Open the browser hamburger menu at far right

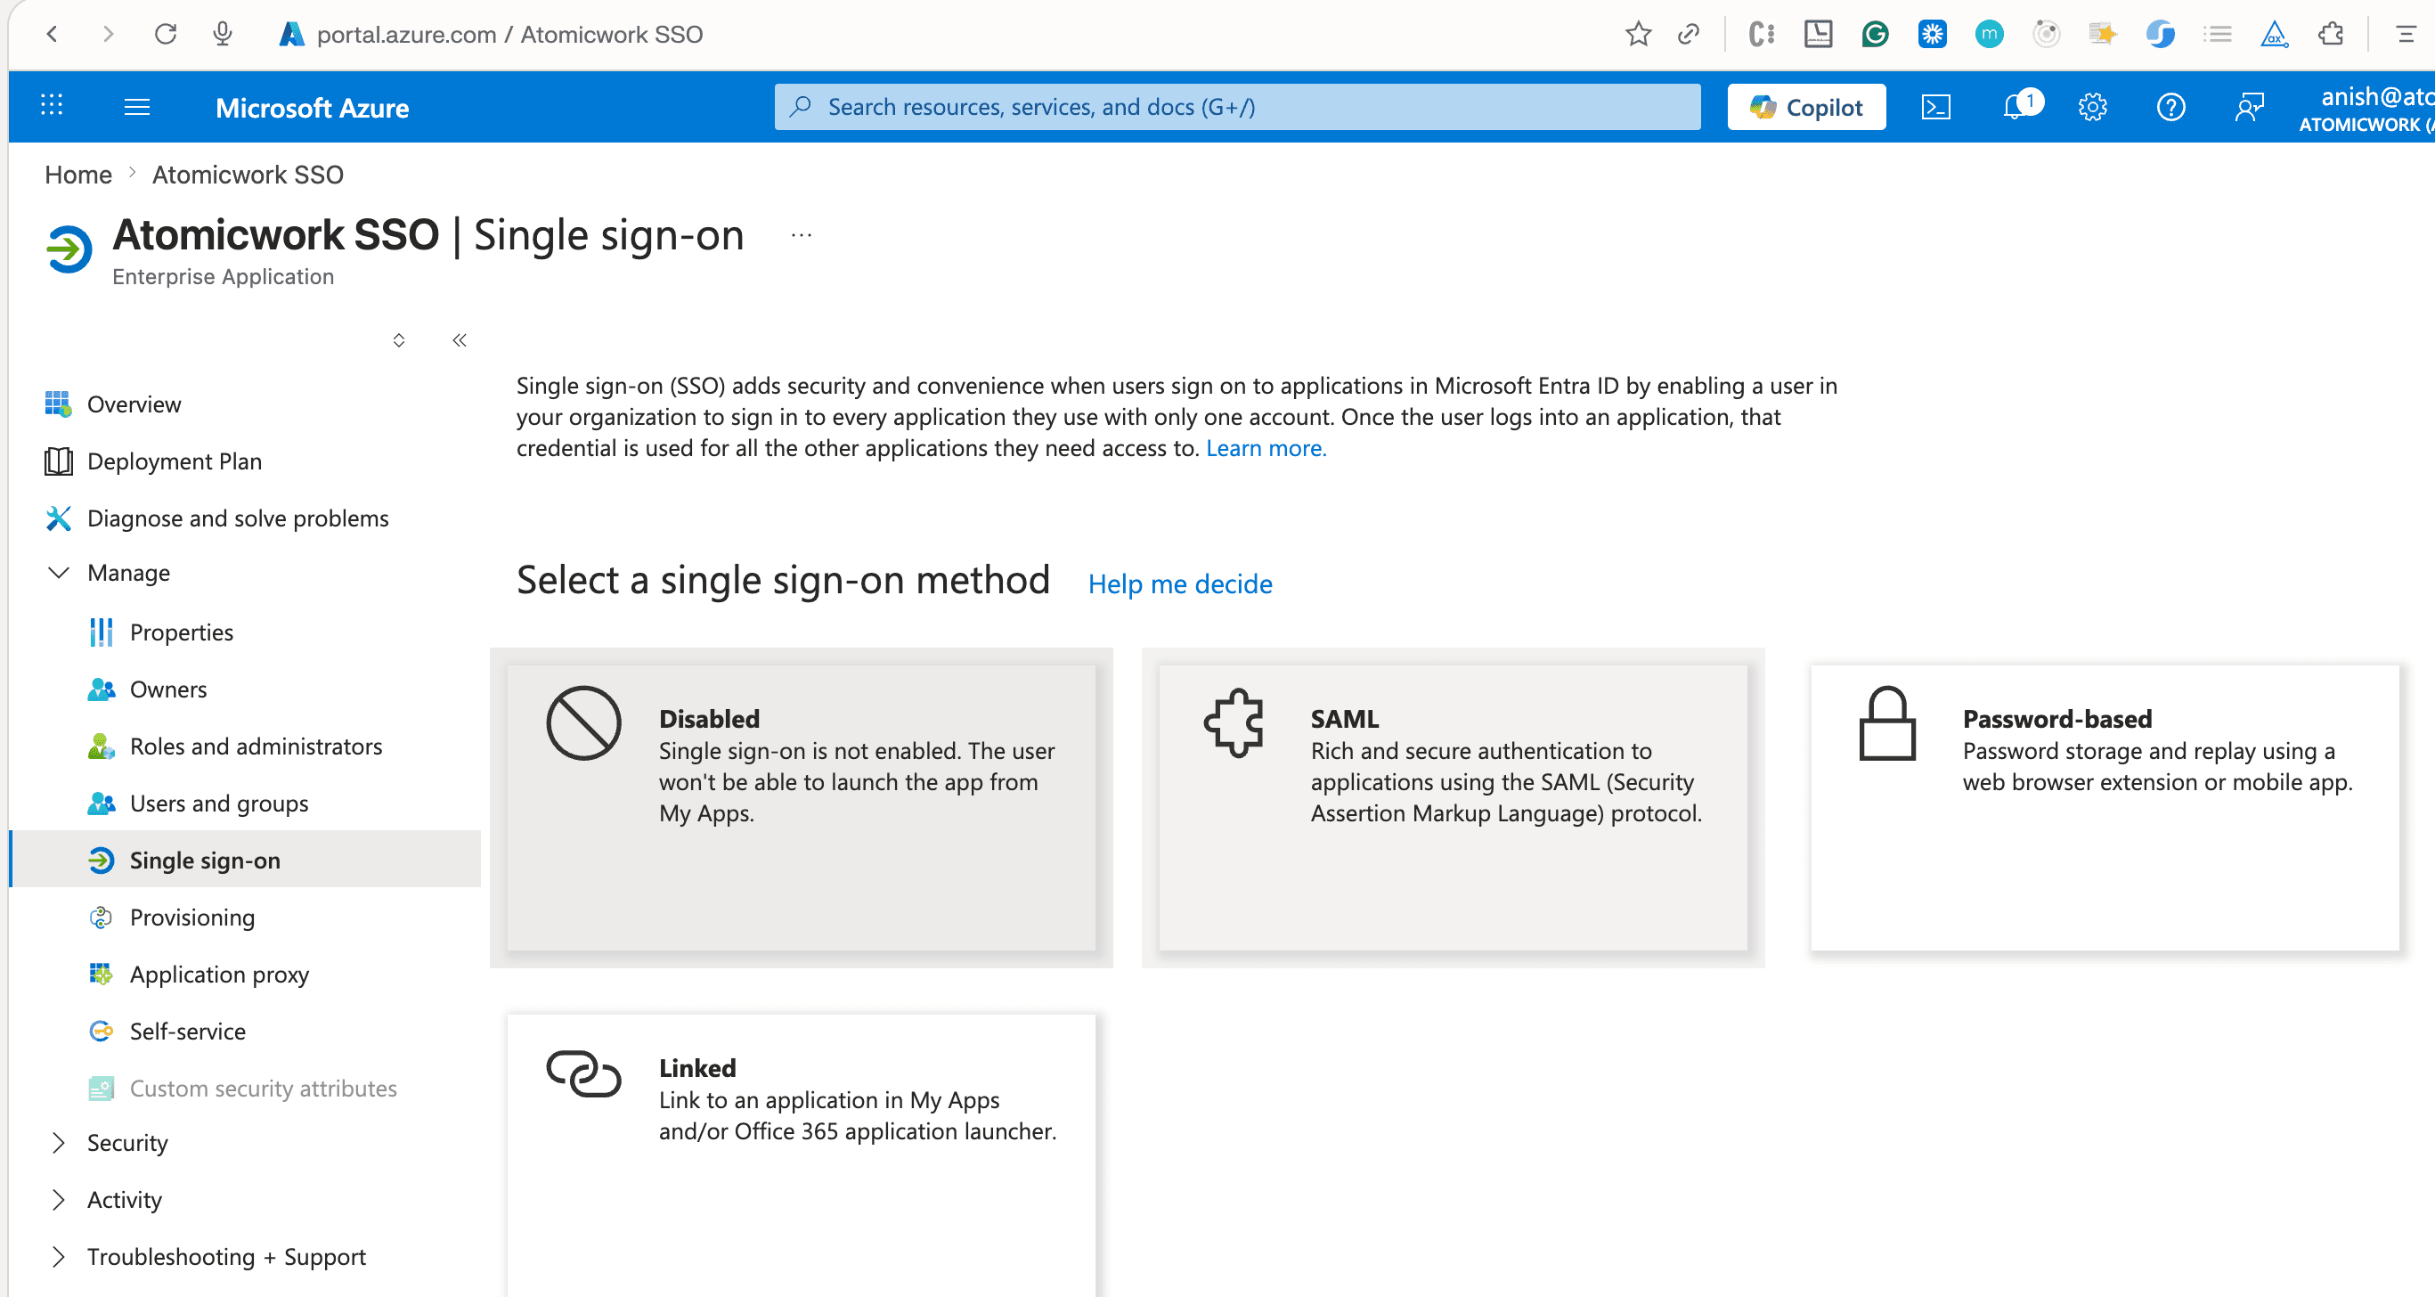click(2406, 35)
